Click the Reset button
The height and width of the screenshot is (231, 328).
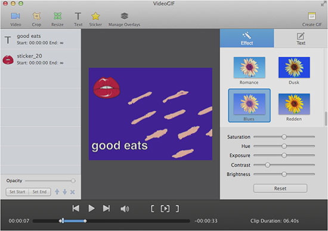280,188
